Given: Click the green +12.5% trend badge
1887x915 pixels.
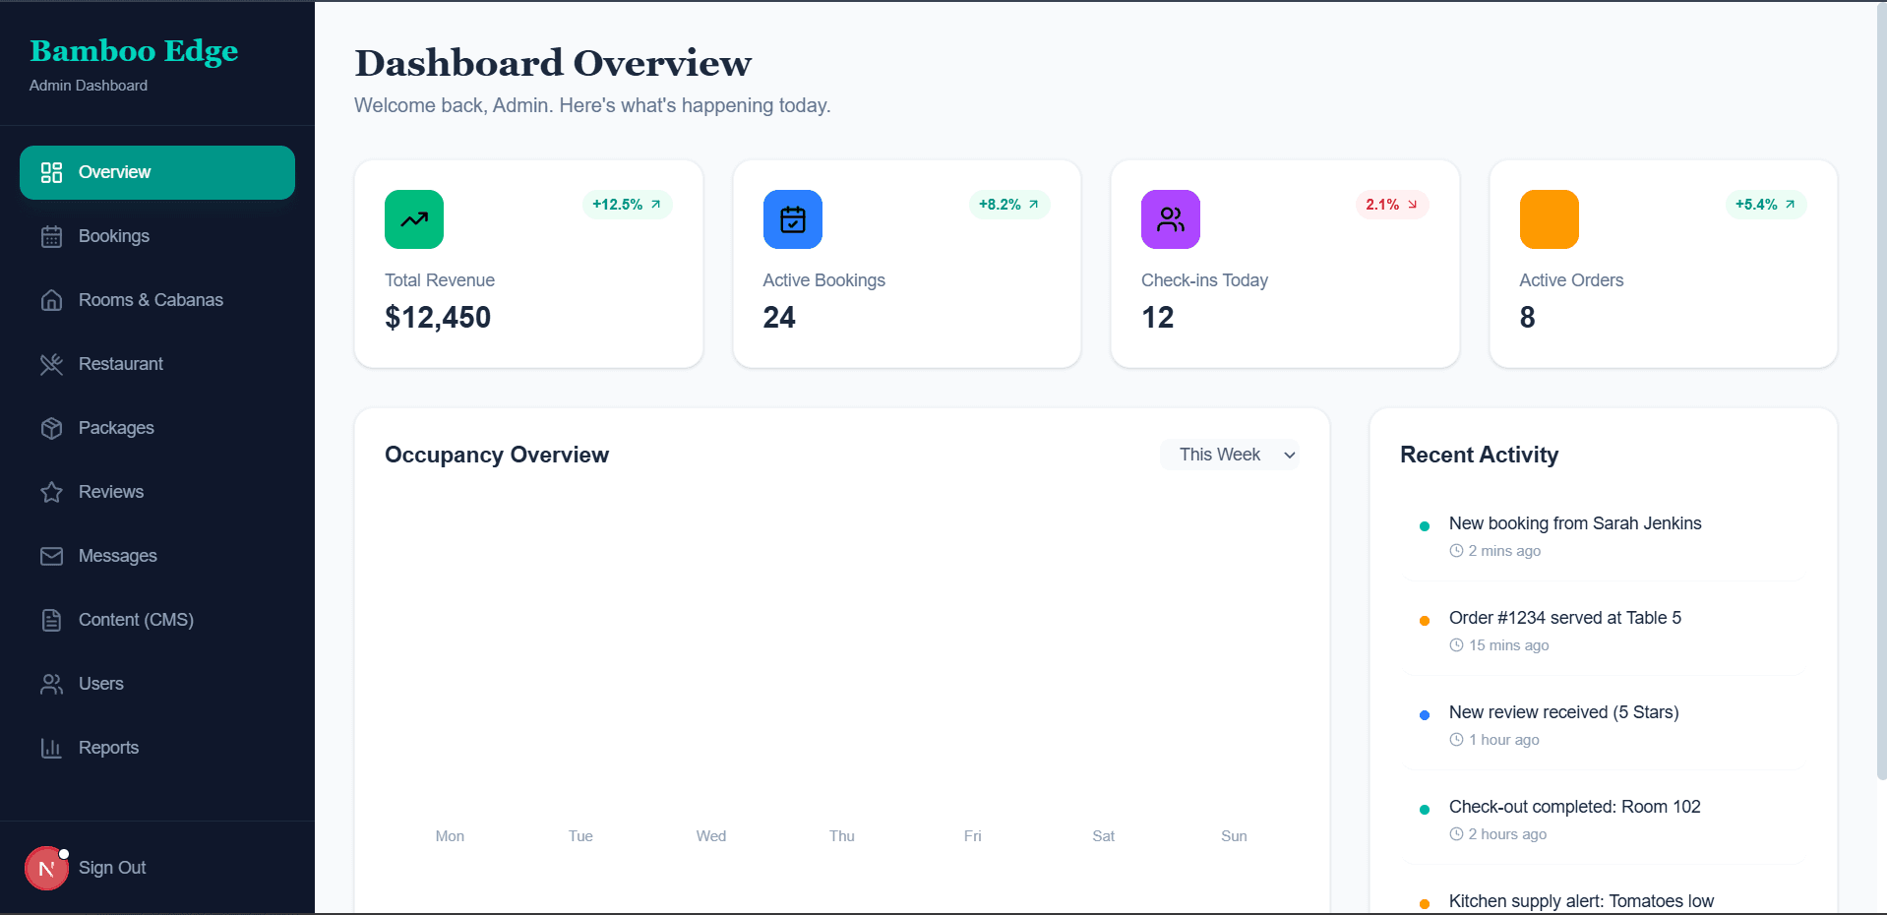Looking at the screenshot, I should [627, 205].
